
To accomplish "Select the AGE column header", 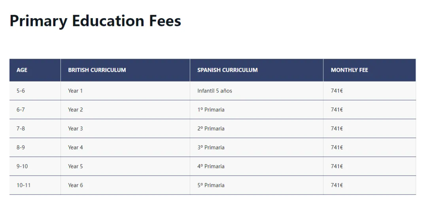I will pyautogui.click(x=35, y=70).
